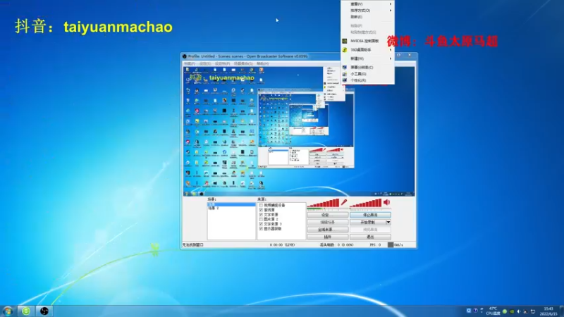Click the NVIDIA tray icon in taskbar

512,311
